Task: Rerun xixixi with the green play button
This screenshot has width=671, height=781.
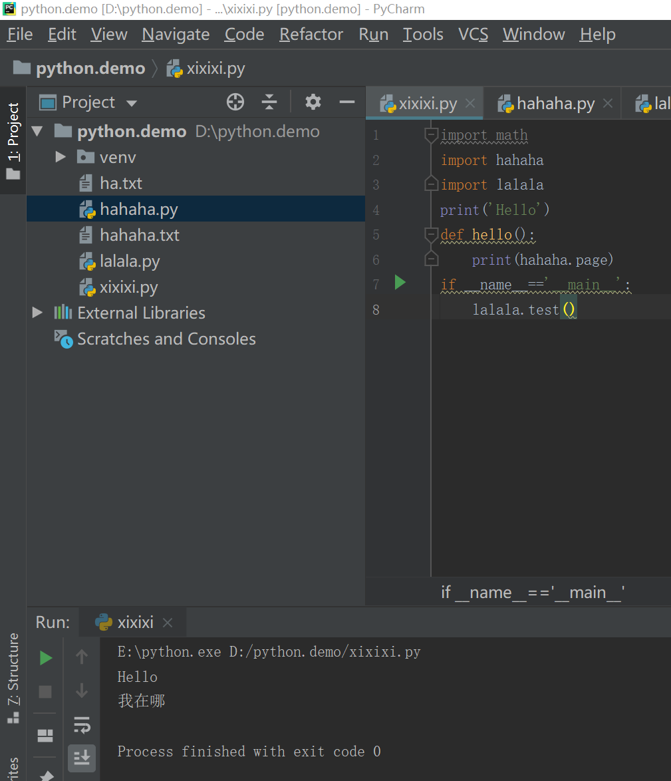Action: tap(45, 658)
